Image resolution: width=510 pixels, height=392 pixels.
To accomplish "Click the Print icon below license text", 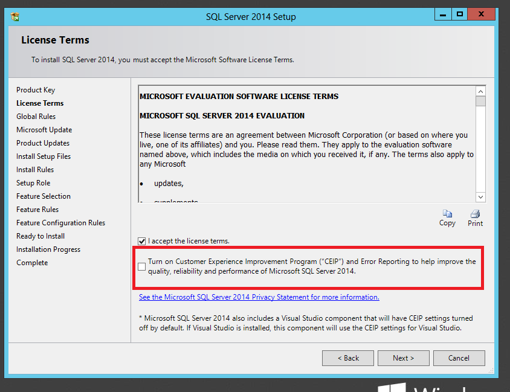I will pos(475,214).
